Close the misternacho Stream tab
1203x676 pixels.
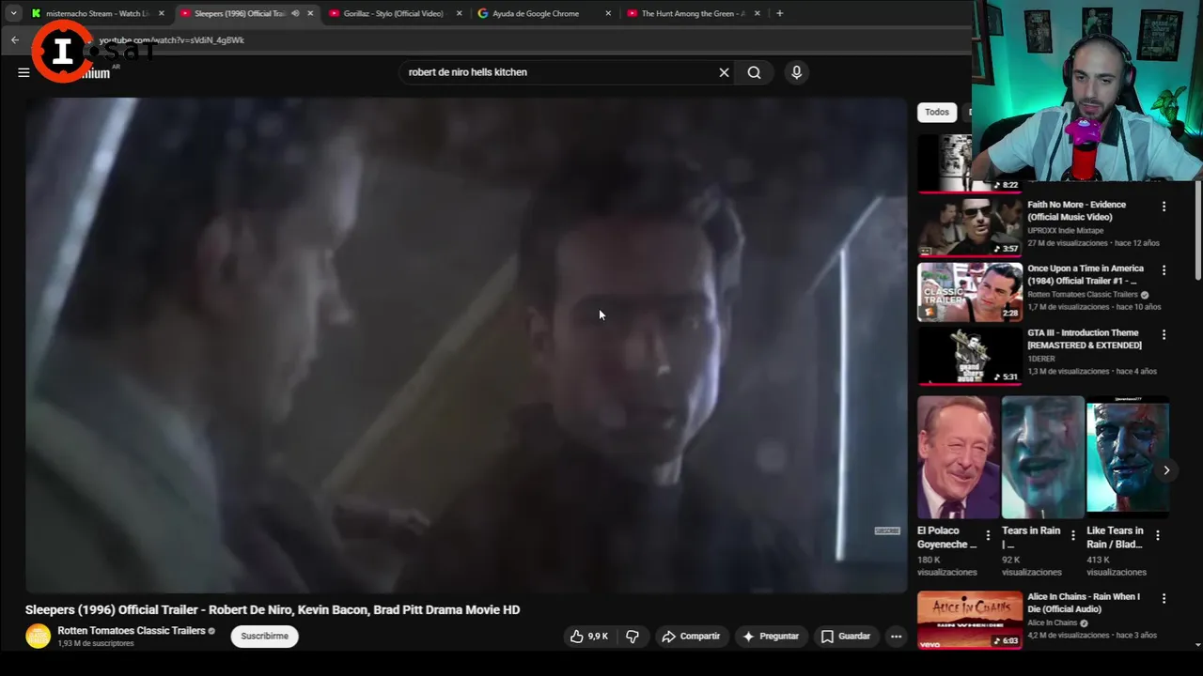(162, 13)
